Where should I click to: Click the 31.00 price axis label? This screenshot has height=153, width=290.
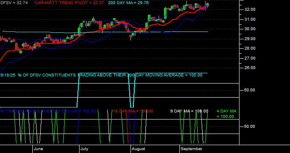point(250,19)
